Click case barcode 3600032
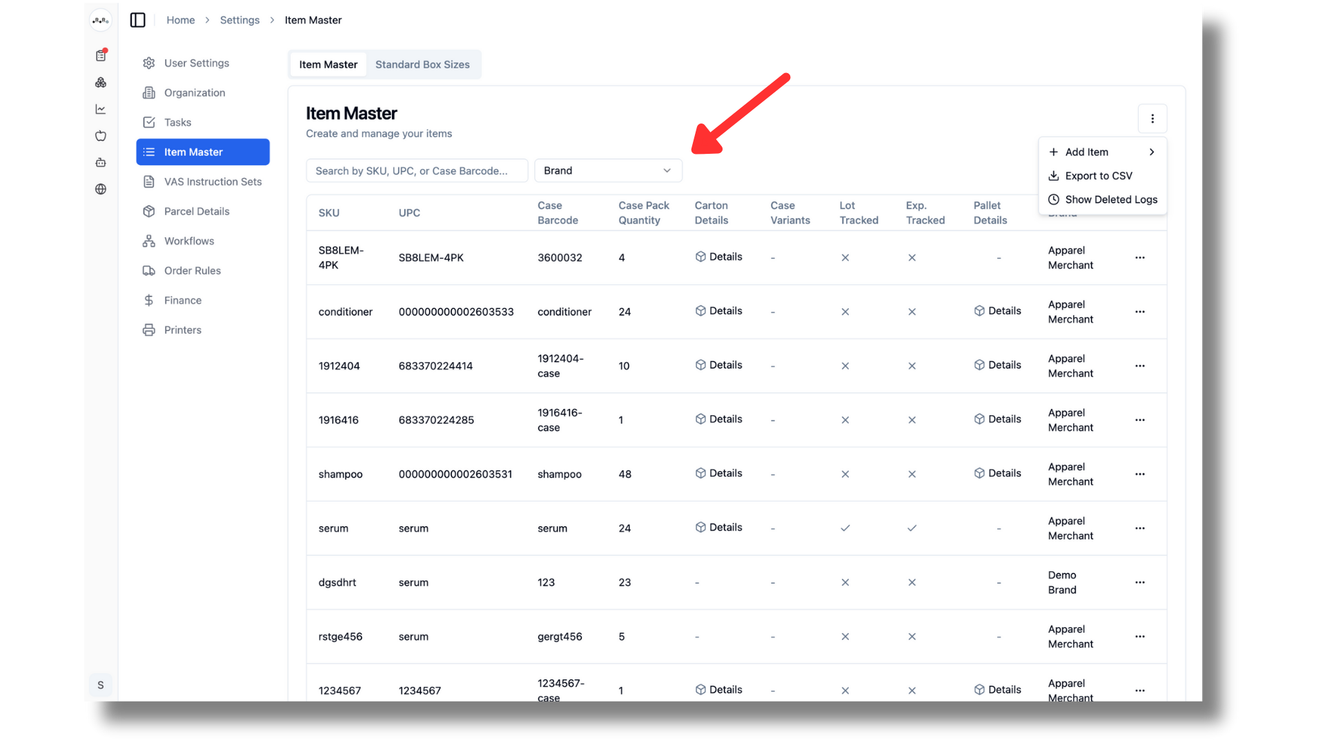This screenshot has width=1325, height=745. [560, 257]
